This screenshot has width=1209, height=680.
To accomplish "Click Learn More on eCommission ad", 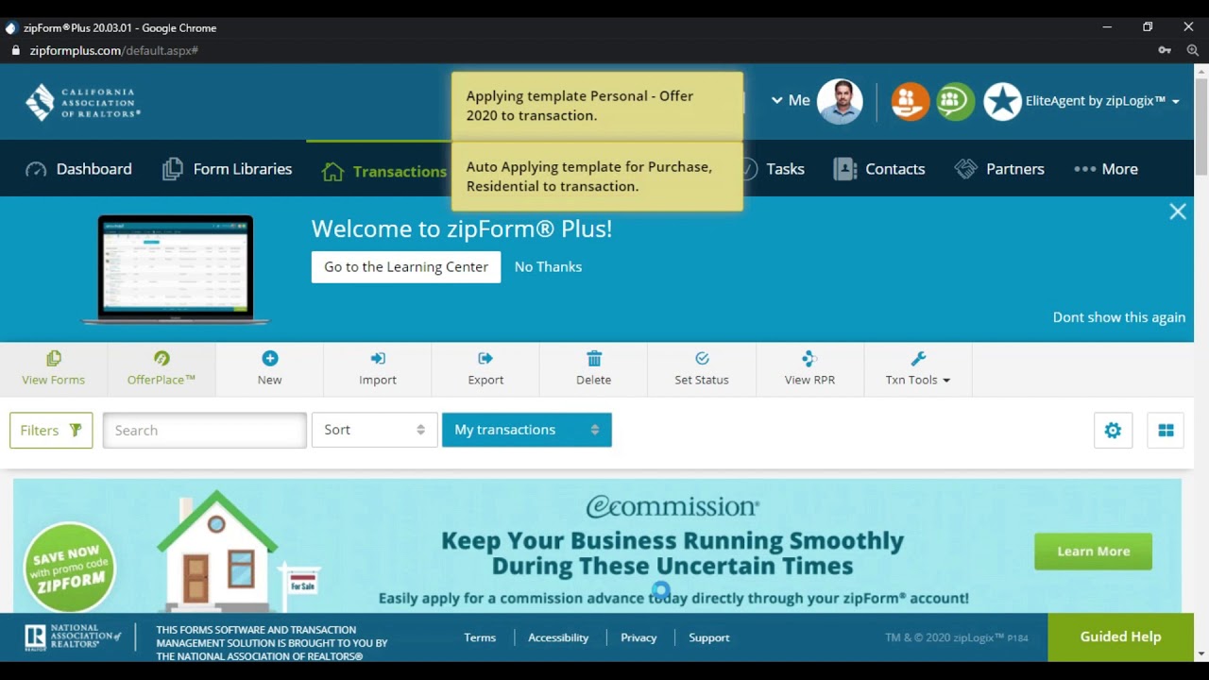I will pos(1094,552).
